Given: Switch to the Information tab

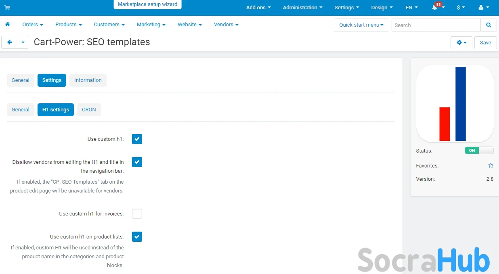Looking at the screenshot, I should 88,80.
